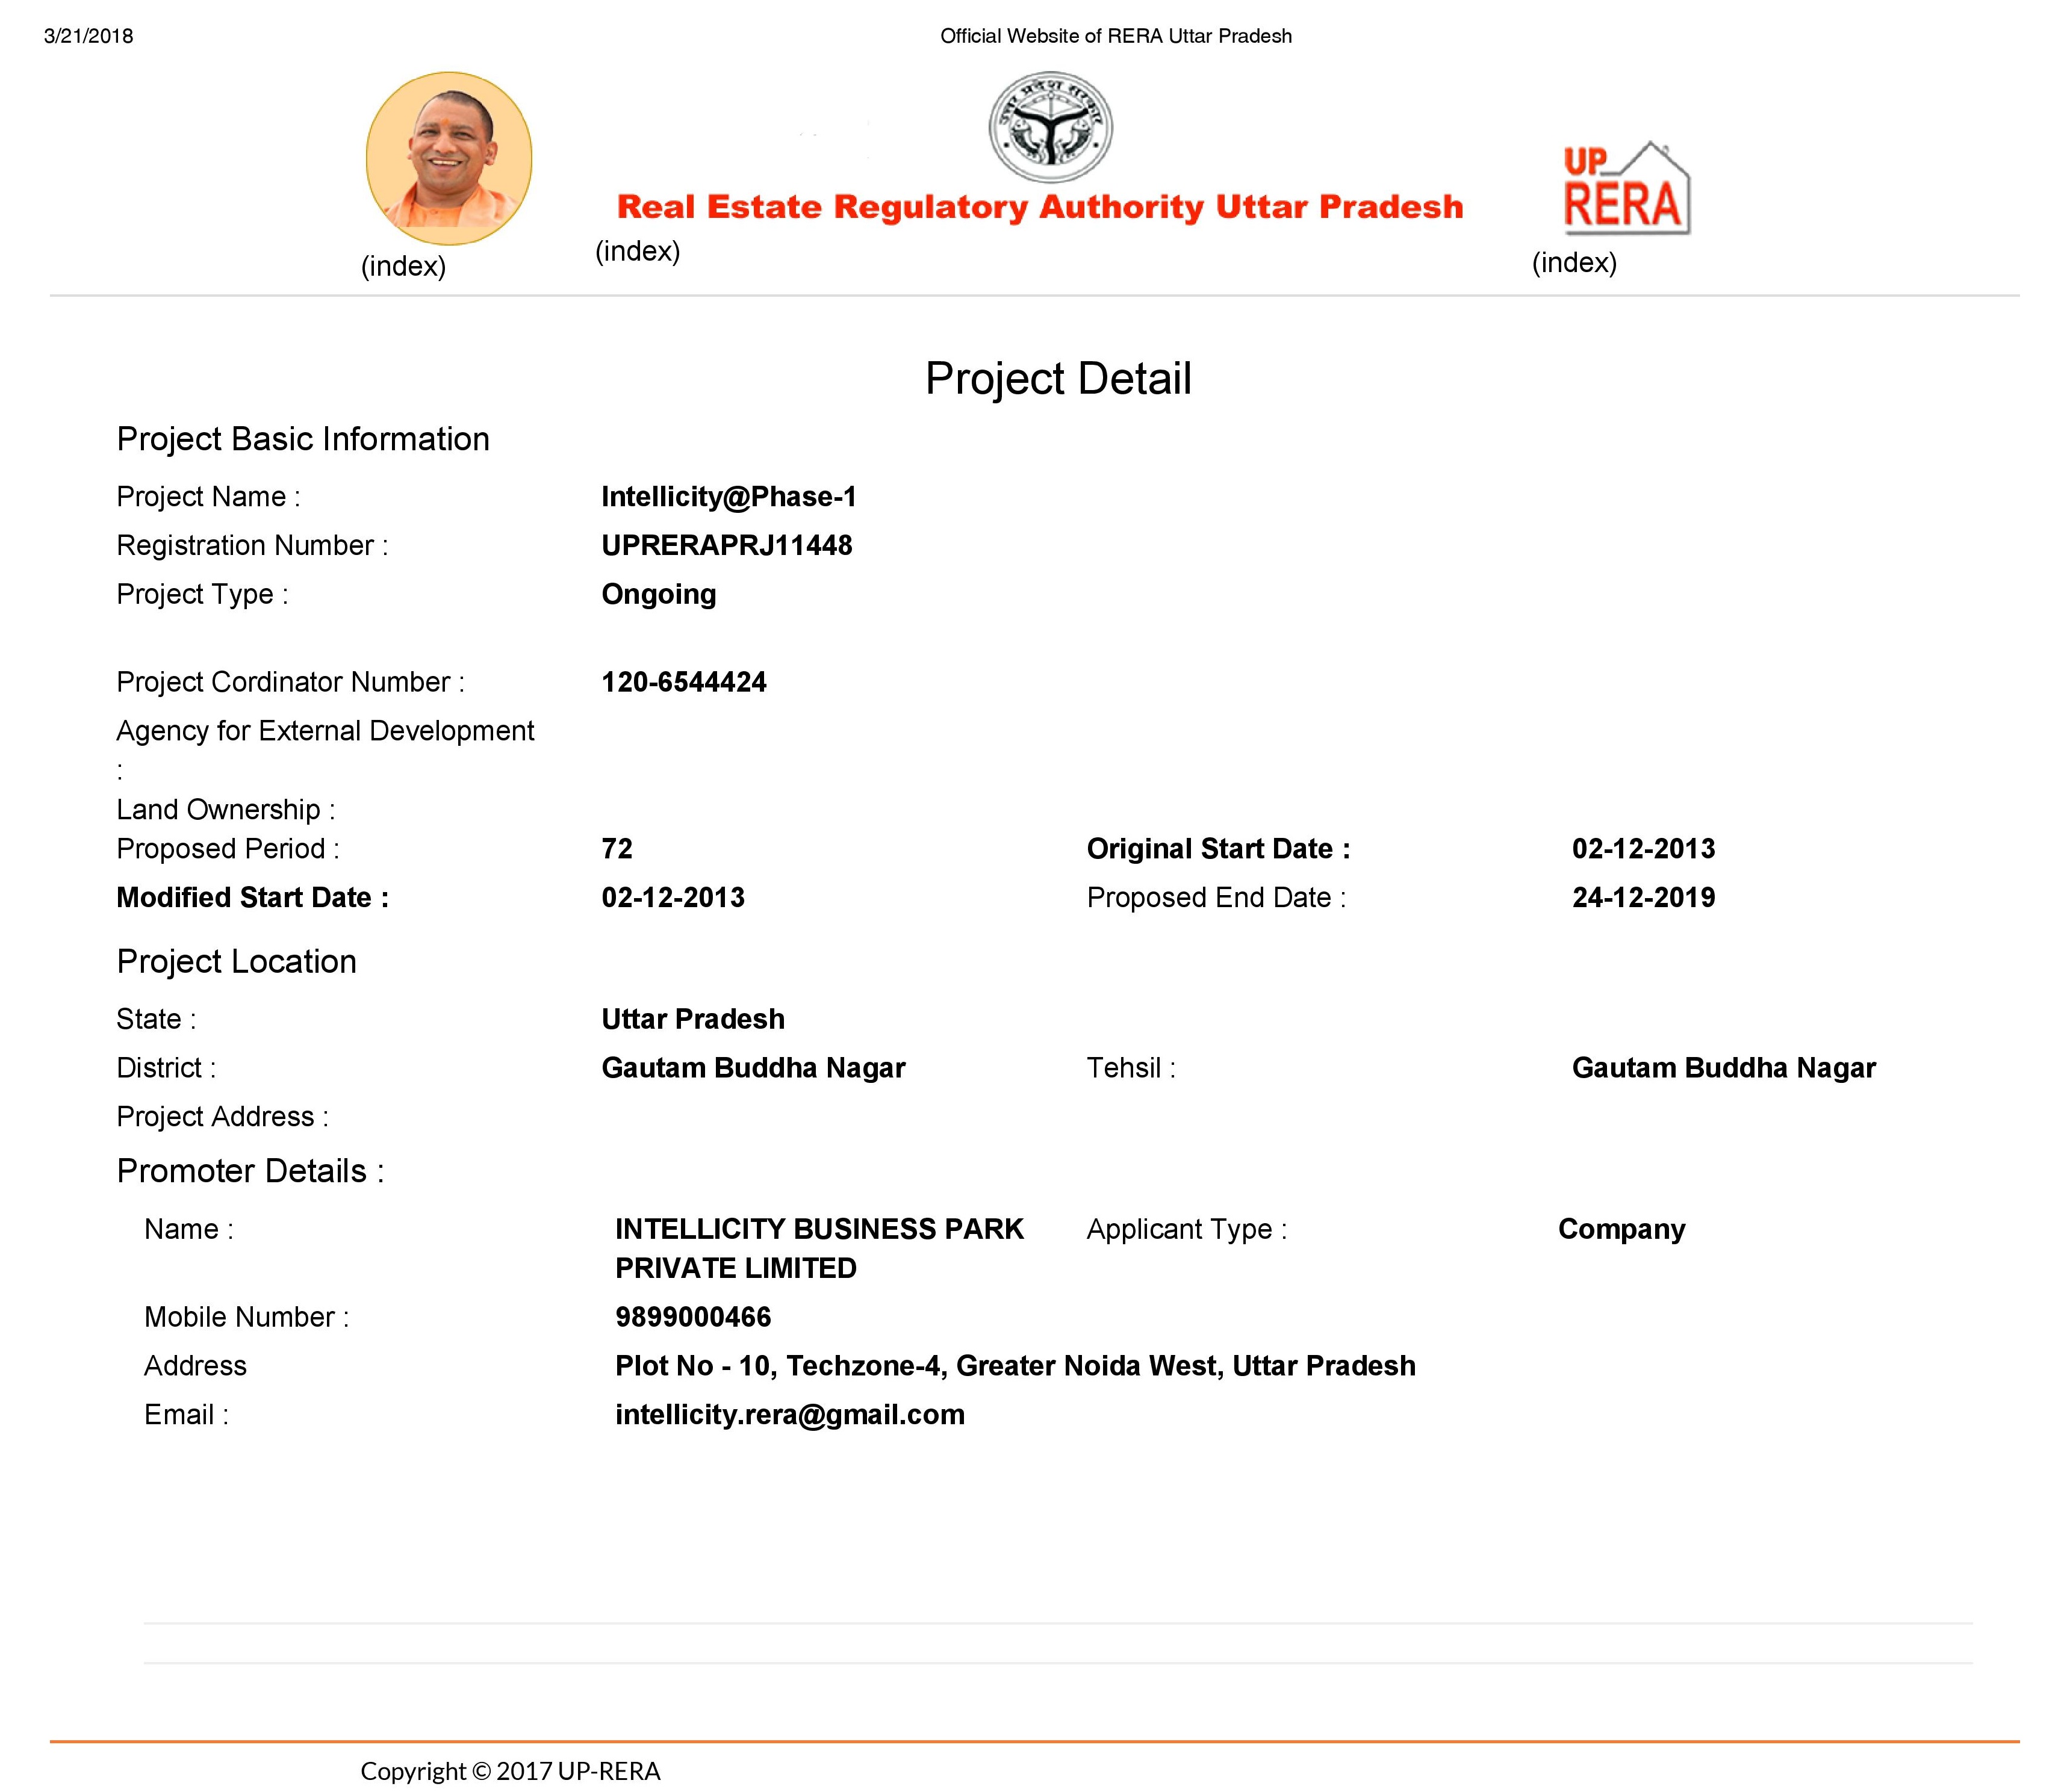Select the Proposed Period value 72
2067x1792 pixels.
point(617,849)
